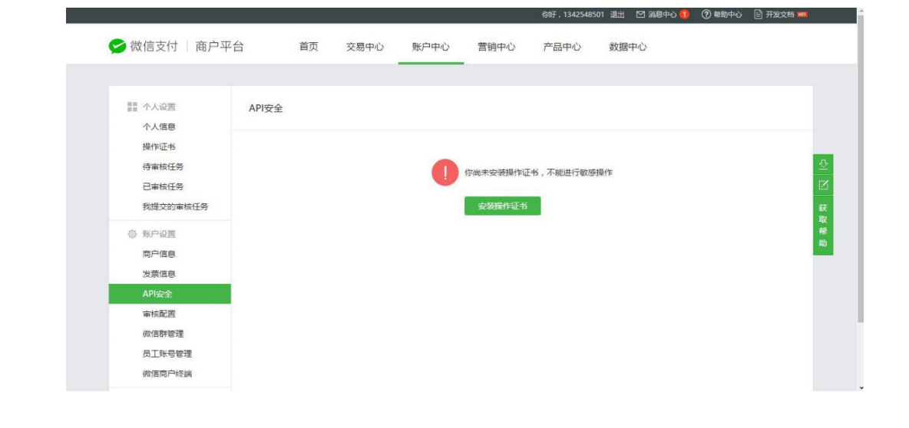Open 待审核任务 in the sidebar

click(163, 166)
